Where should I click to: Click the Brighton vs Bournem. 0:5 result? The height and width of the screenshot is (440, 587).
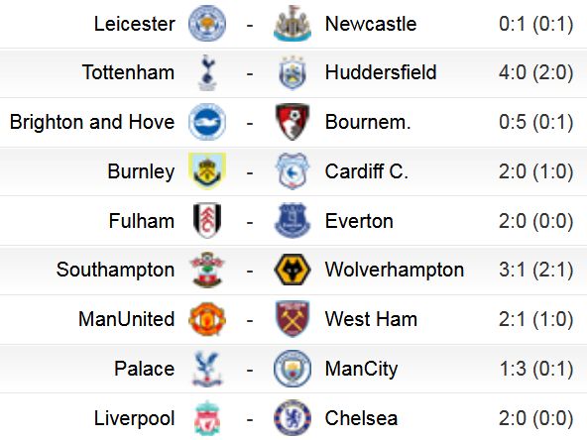tap(535, 122)
